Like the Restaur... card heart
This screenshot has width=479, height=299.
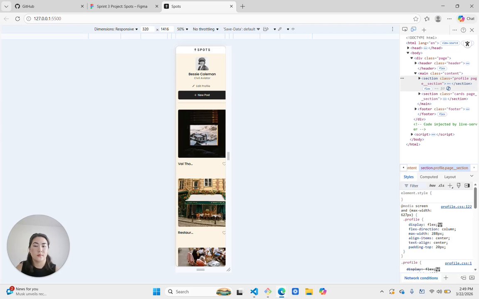pyautogui.click(x=224, y=233)
